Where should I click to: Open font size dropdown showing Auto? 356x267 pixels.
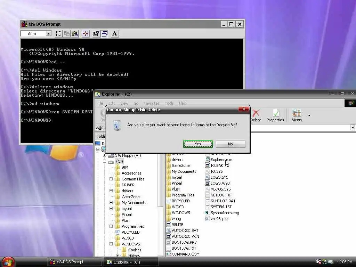[48, 34]
